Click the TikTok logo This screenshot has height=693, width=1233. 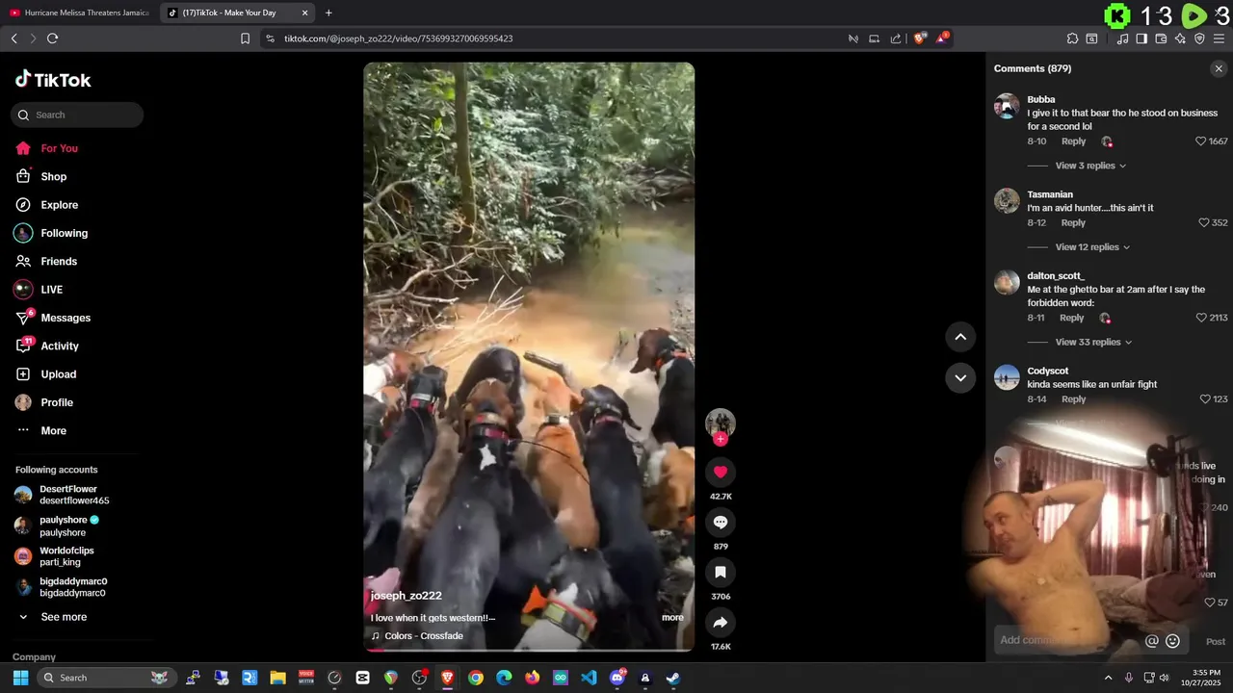pos(53,80)
